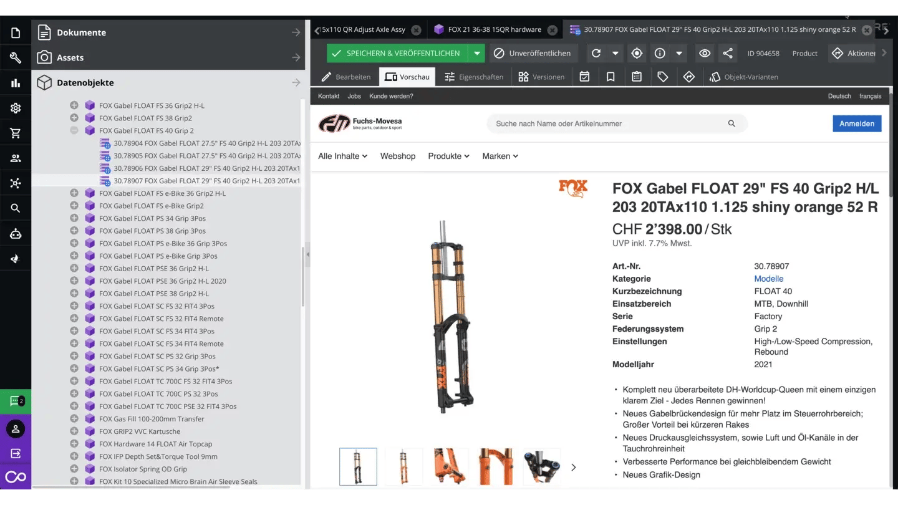Click the bookmark icon in the tab row
898x505 pixels.
pyautogui.click(x=611, y=76)
